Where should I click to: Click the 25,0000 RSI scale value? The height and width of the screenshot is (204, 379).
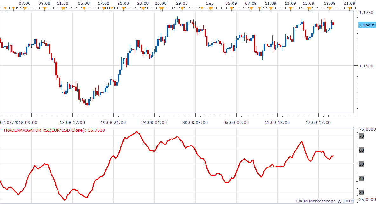(x=367, y=200)
